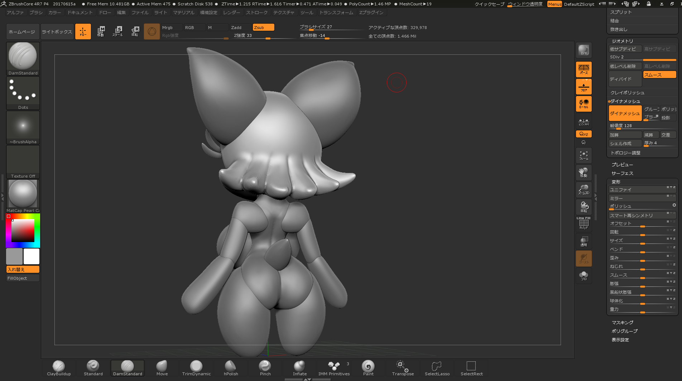Click the white secondary color swatch
Viewport: 682px width, 381px height.
click(x=32, y=256)
